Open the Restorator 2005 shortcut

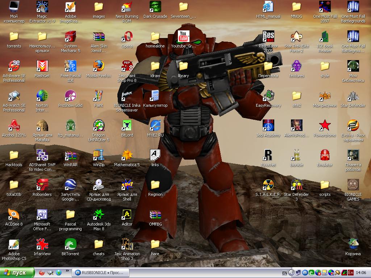pos(268,37)
